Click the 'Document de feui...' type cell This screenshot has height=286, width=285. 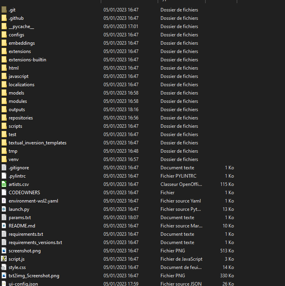pos(181,267)
